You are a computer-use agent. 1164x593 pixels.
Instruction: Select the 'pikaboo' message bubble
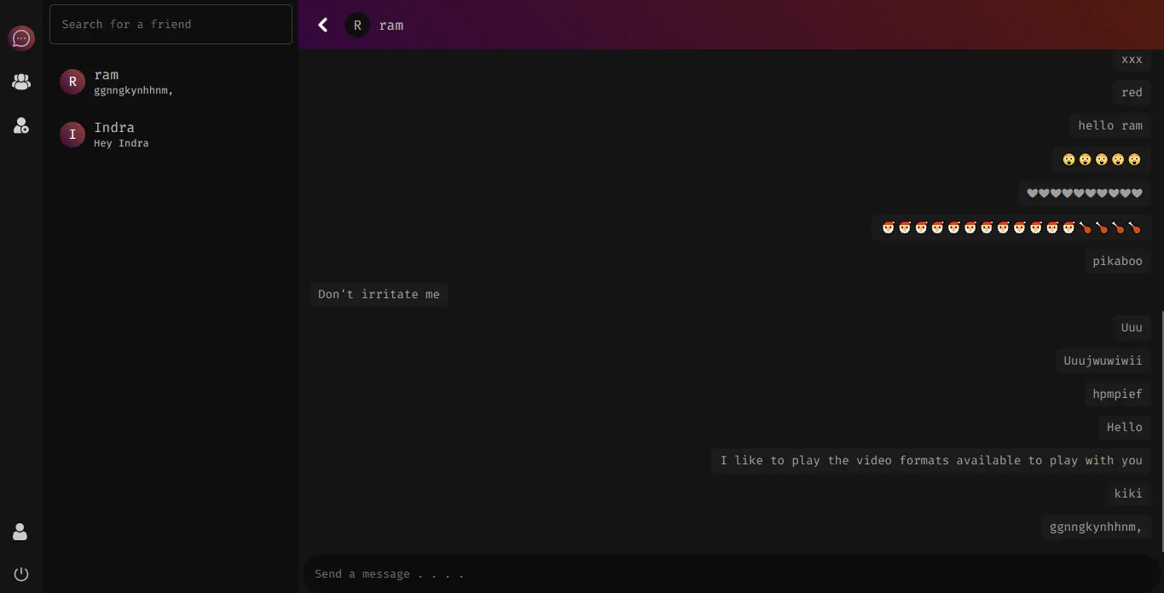tap(1117, 261)
